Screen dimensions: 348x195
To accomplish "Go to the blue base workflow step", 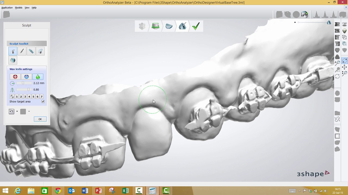I will pos(169,26).
